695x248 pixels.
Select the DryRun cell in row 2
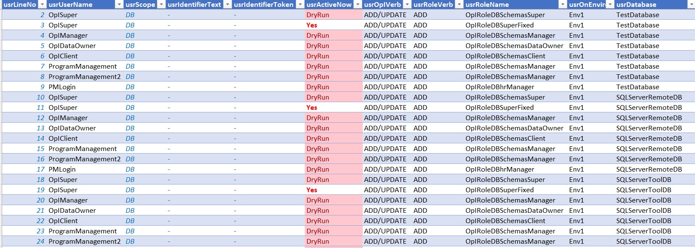point(334,15)
